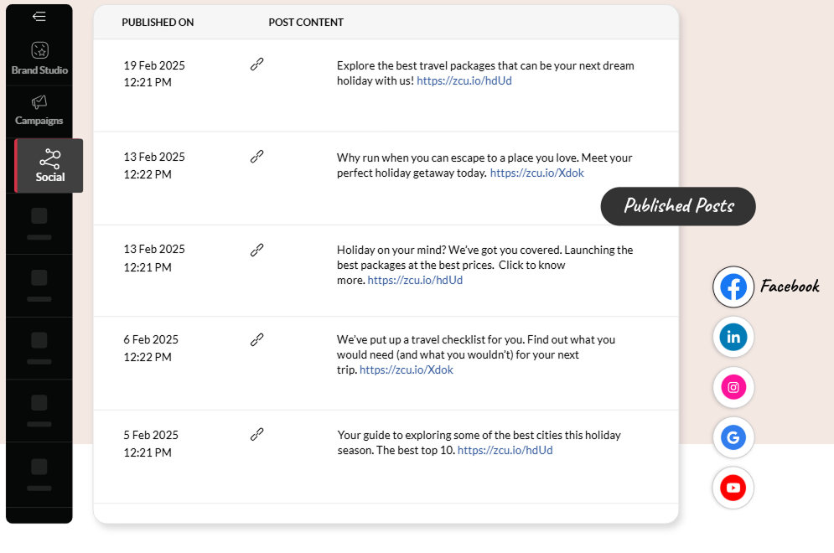Open link in 'Why run when you can escape' post

[536, 173]
